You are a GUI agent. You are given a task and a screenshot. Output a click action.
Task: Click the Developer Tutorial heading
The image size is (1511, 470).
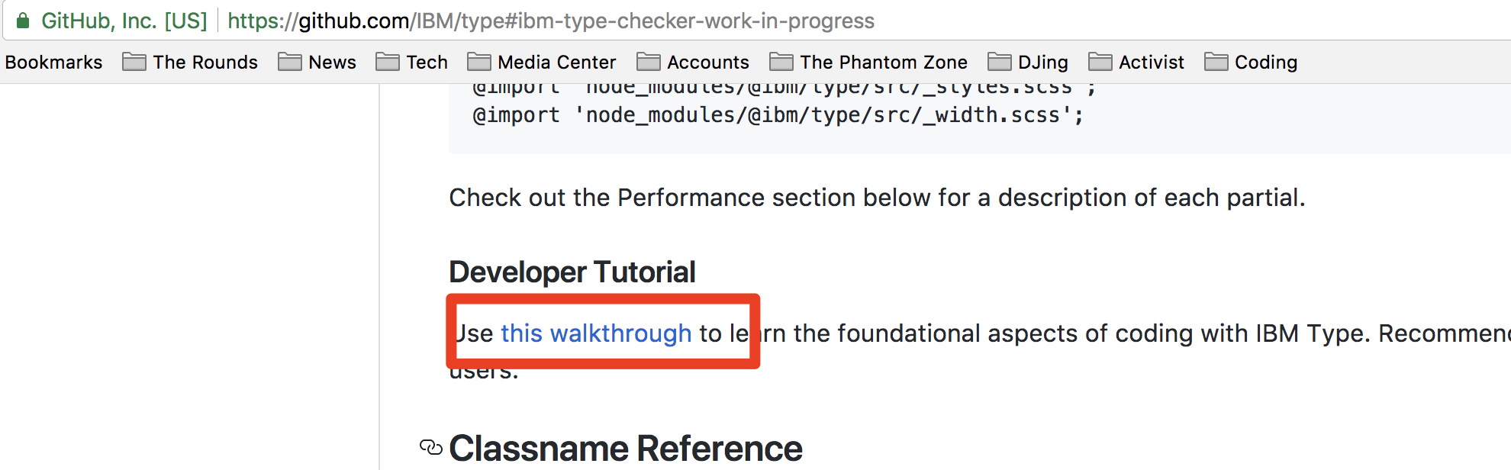(572, 272)
